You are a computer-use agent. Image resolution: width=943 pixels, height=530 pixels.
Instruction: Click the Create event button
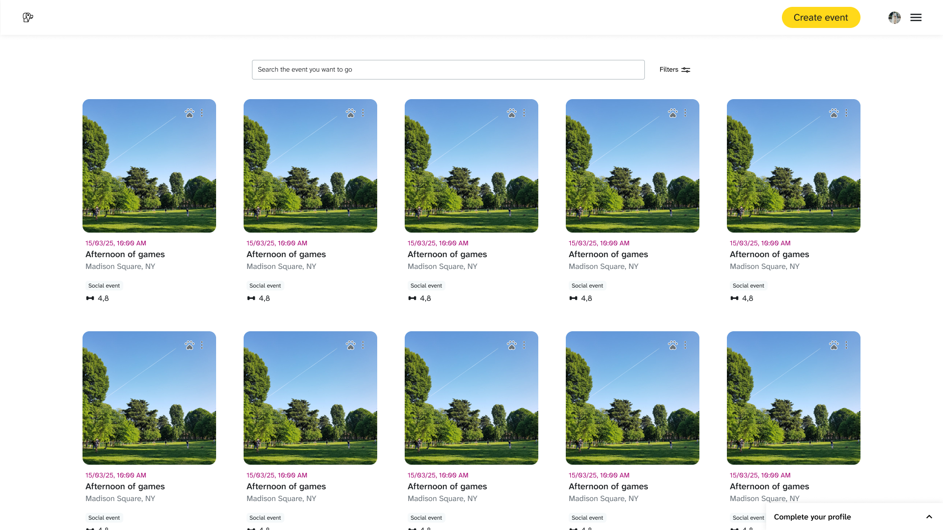click(x=821, y=18)
